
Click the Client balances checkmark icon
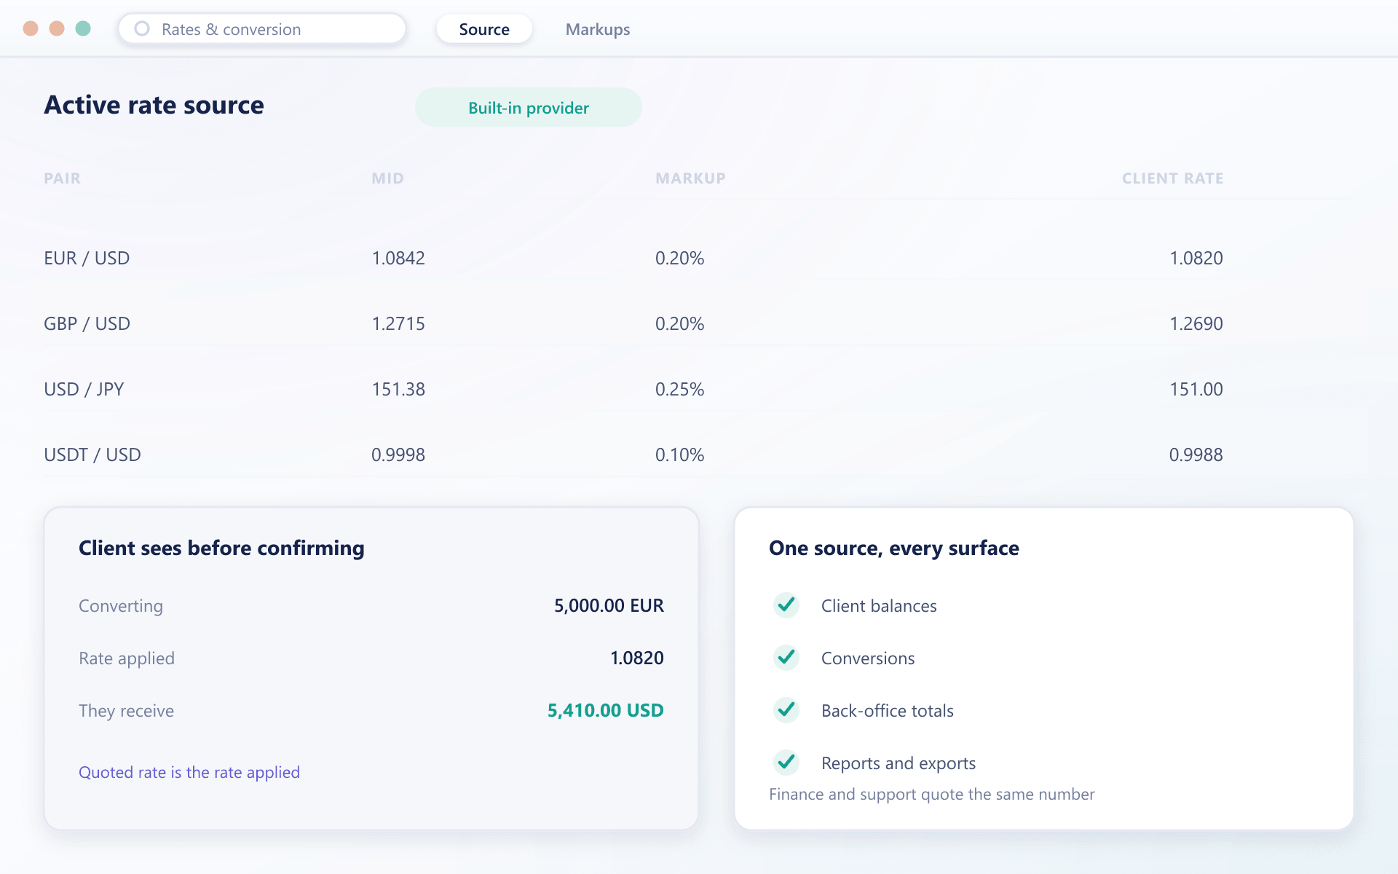click(786, 605)
